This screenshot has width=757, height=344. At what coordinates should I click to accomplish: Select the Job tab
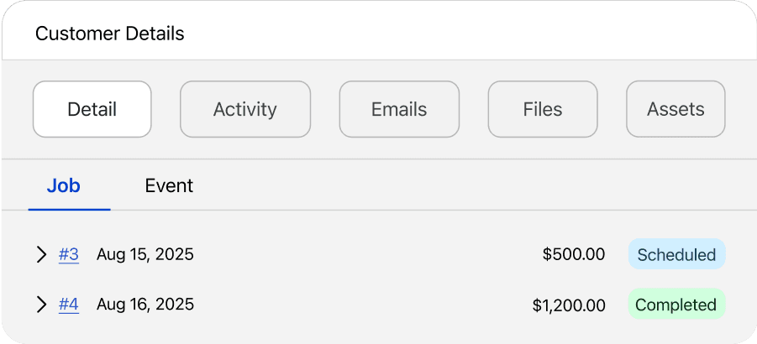pos(64,185)
